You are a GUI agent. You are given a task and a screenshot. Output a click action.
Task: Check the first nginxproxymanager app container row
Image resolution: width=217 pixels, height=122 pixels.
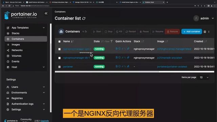coord(59,49)
